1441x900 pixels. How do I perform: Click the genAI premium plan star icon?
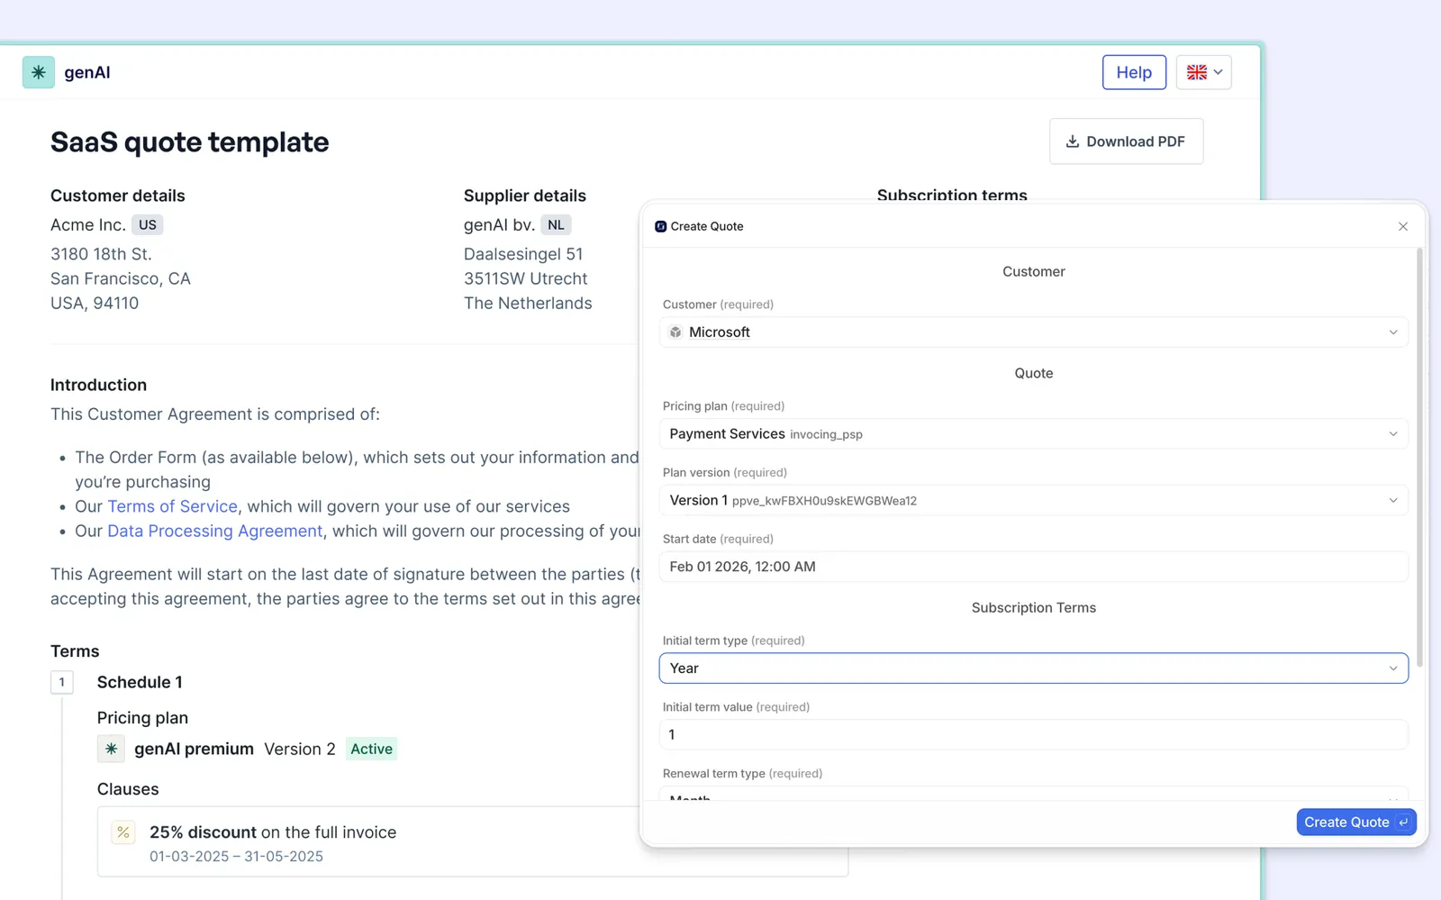[x=111, y=749]
